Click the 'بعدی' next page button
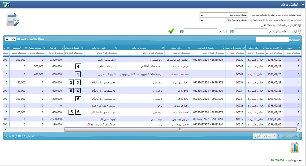The width and height of the screenshot is (306, 166). (267, 136)
